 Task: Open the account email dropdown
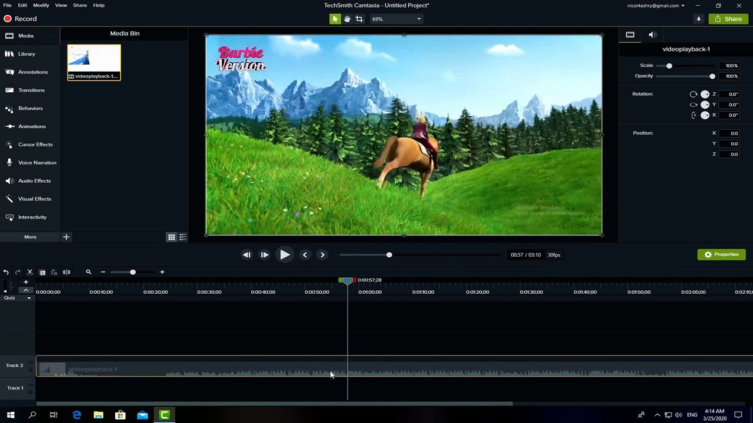click(x=656, y=5)
